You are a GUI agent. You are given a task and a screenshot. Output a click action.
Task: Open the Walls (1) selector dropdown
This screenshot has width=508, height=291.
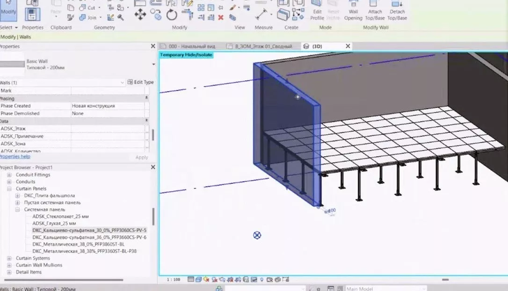[x=122, y=82]
